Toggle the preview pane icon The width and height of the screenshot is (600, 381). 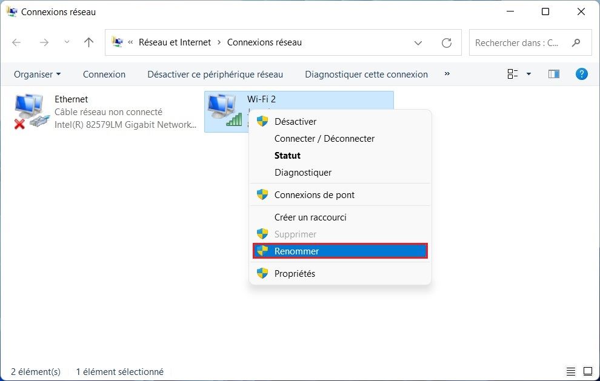(x=553, y=74)
